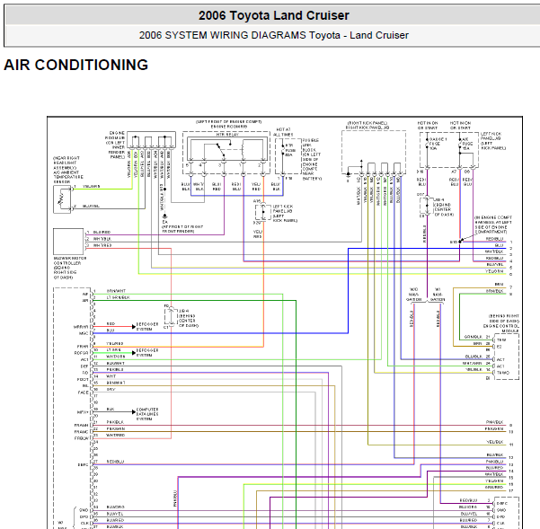Click the 'FACE' terminal name
Screen dimensions: 540x529
pos(83,392)
